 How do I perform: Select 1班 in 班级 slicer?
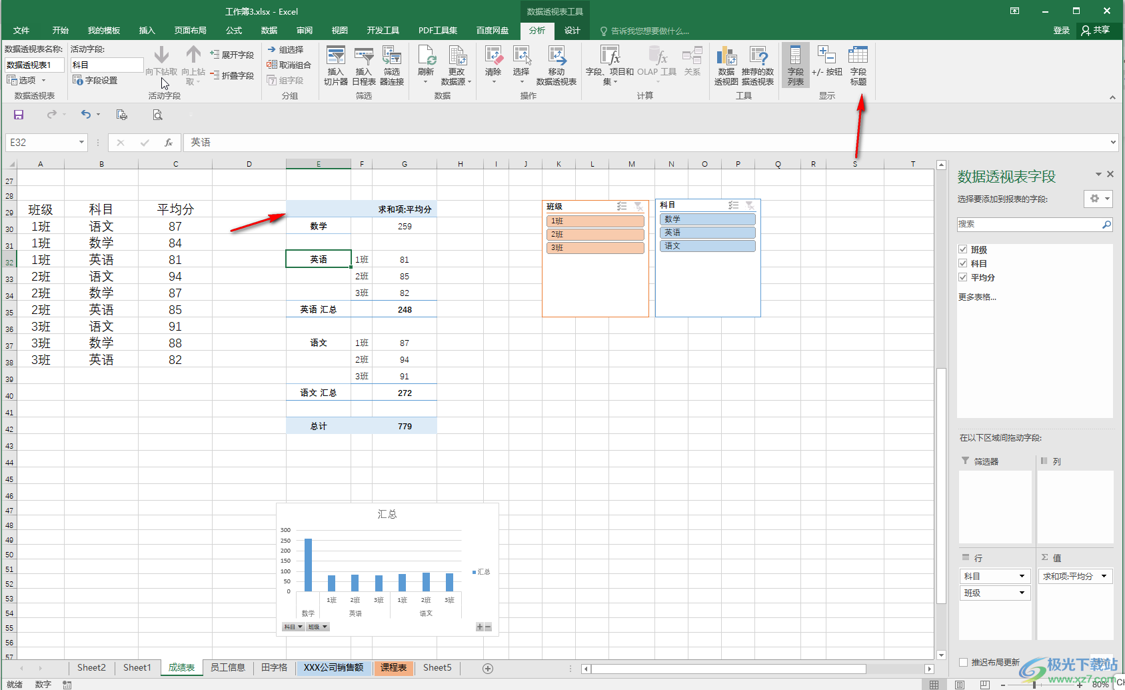[595, 221]
